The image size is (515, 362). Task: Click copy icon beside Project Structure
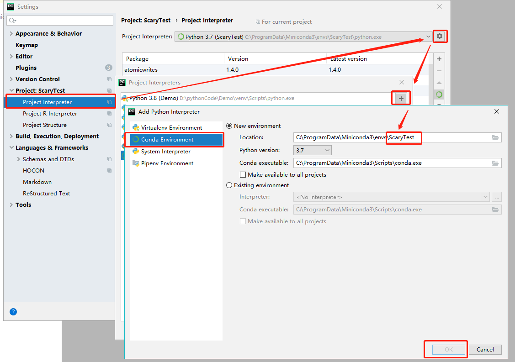tap(109, 125)
